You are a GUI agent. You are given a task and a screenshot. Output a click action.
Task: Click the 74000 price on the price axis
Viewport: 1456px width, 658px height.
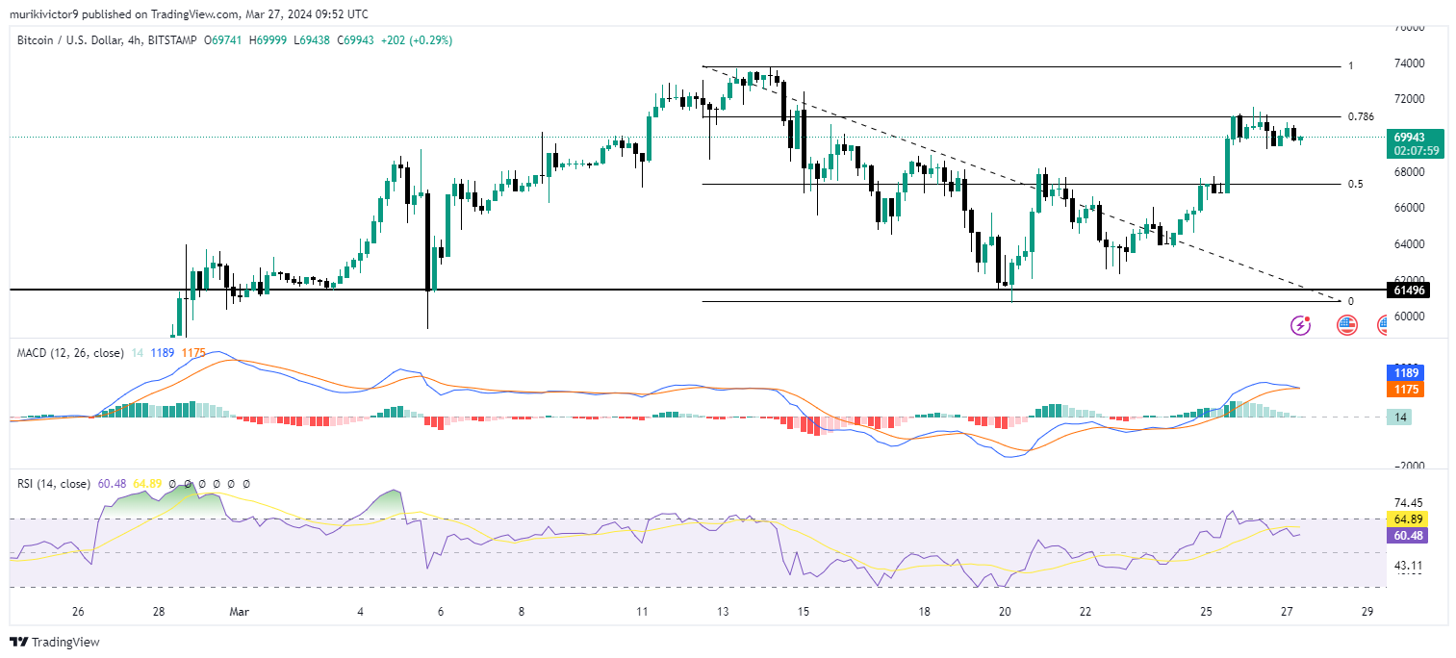coord(1409,63)
